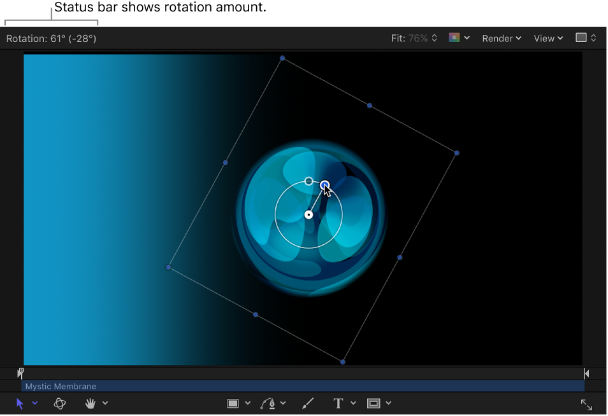Select the Rectangle shape tool
The image size is (608, 416).
pos(233,403)
